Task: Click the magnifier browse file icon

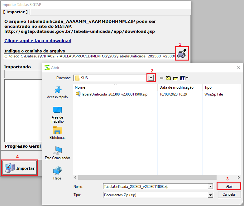Action: (182, 54)
